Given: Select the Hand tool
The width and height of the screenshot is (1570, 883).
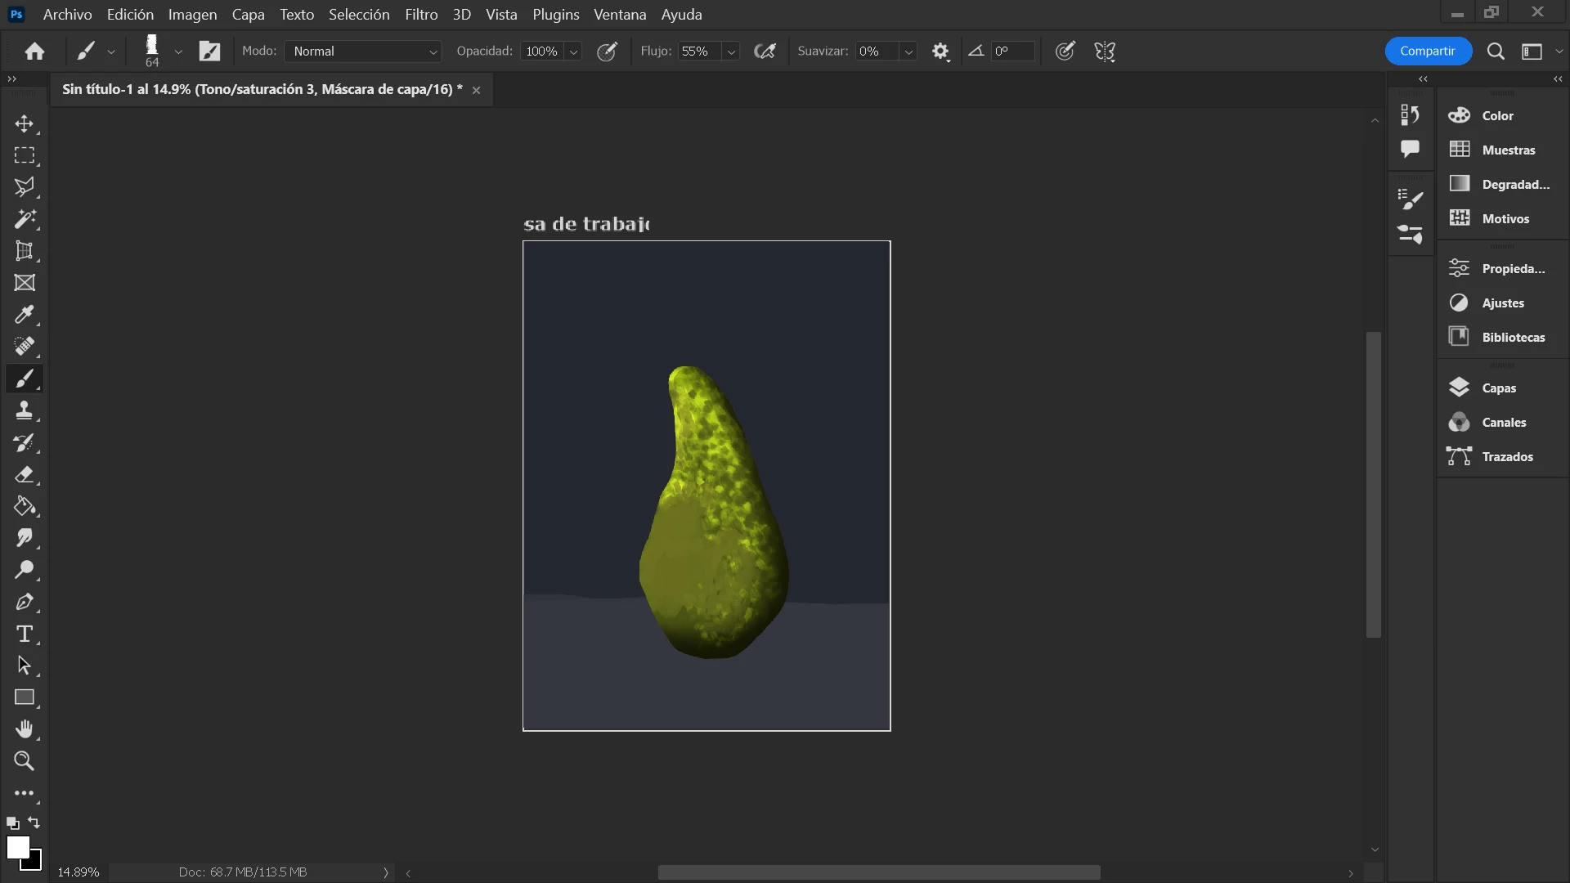Looking at the screenshot, I should pos(25,729).
